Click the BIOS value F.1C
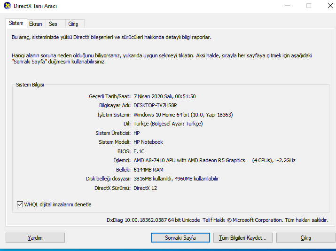Viewport: 336px width, 251px height. (x=139, y=151)
